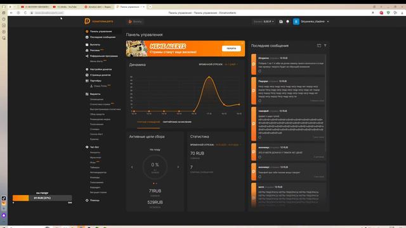Image resolution: width=406 pixels, height=228 pixels.
Task: Click the peak data point on the chart
Action: click(209, 77)
